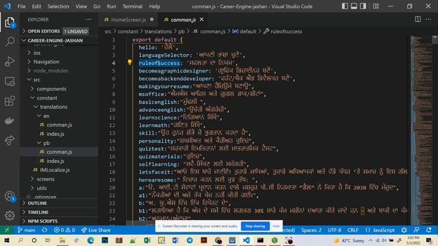This screenshot has width=438, height=246.
Task: Open the Selection menu
Action: click(58, 6)
